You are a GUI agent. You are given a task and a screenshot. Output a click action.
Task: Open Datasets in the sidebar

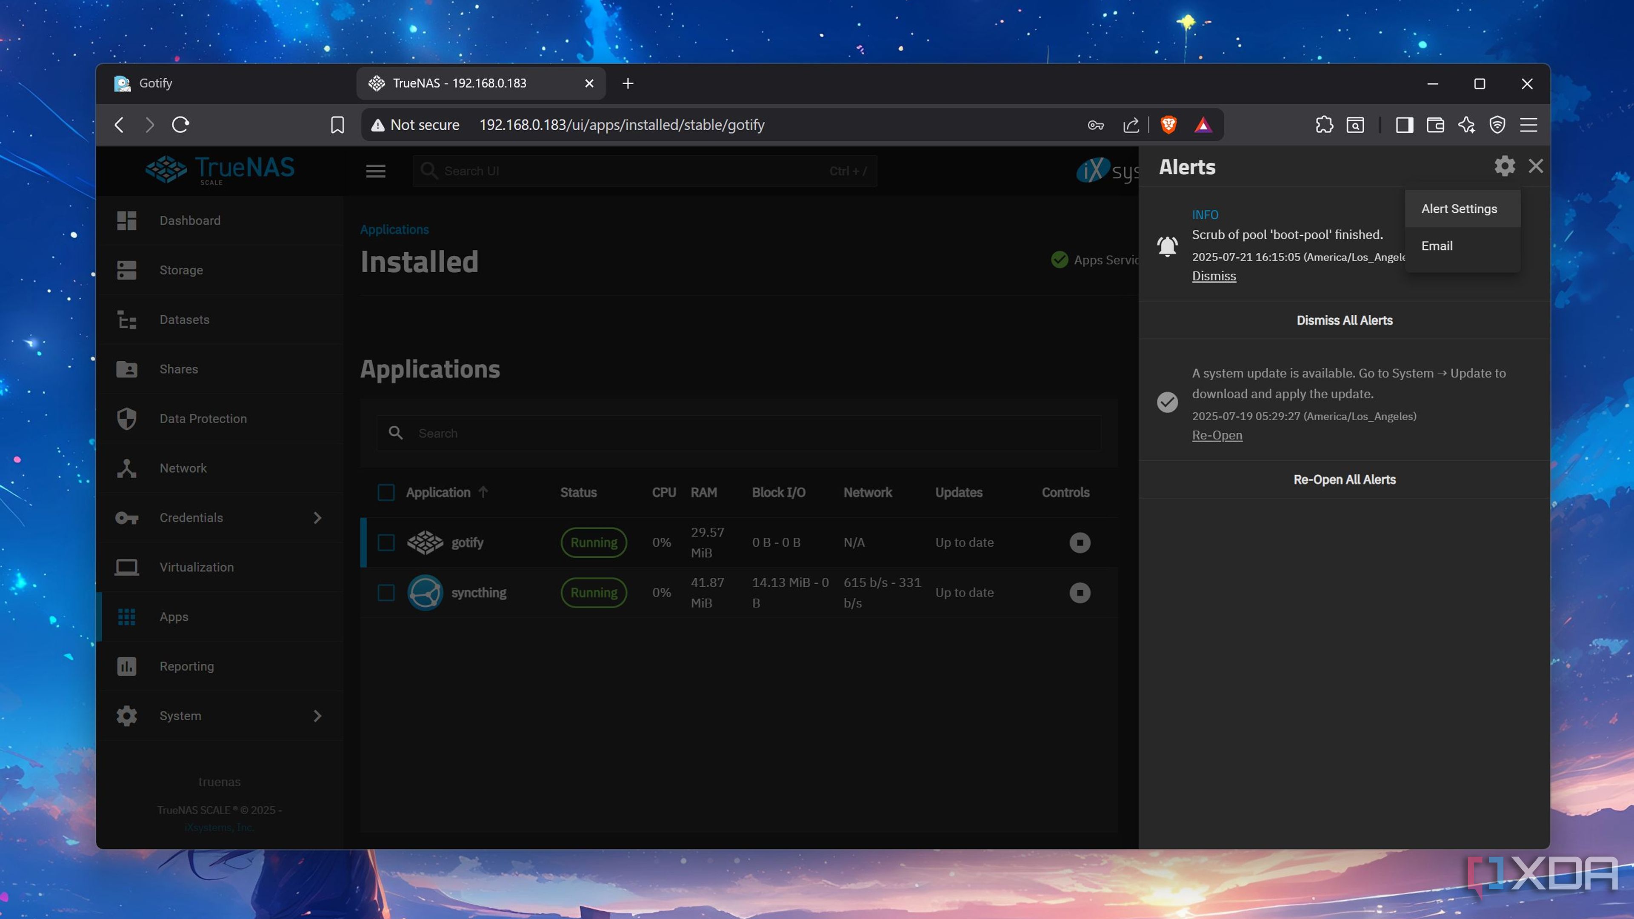pos(220,320)
